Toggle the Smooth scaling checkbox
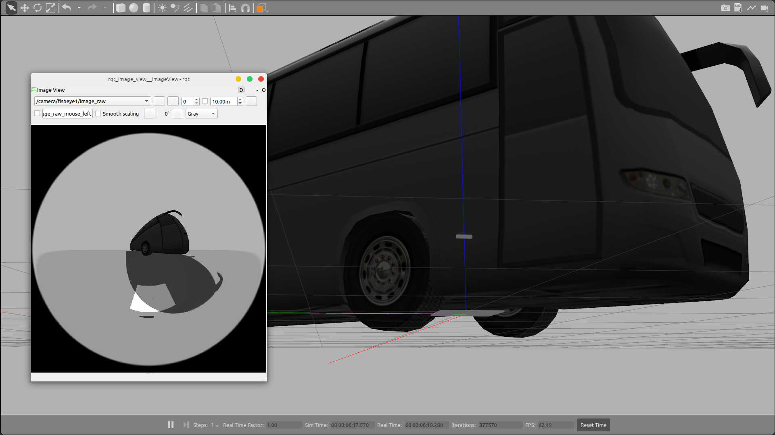Screen dimensions: 775x435 [98, 114]
